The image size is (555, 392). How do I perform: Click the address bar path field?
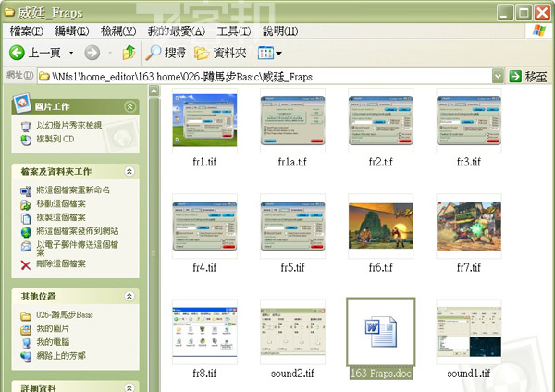pyautogui.click(x=265, y=77)
